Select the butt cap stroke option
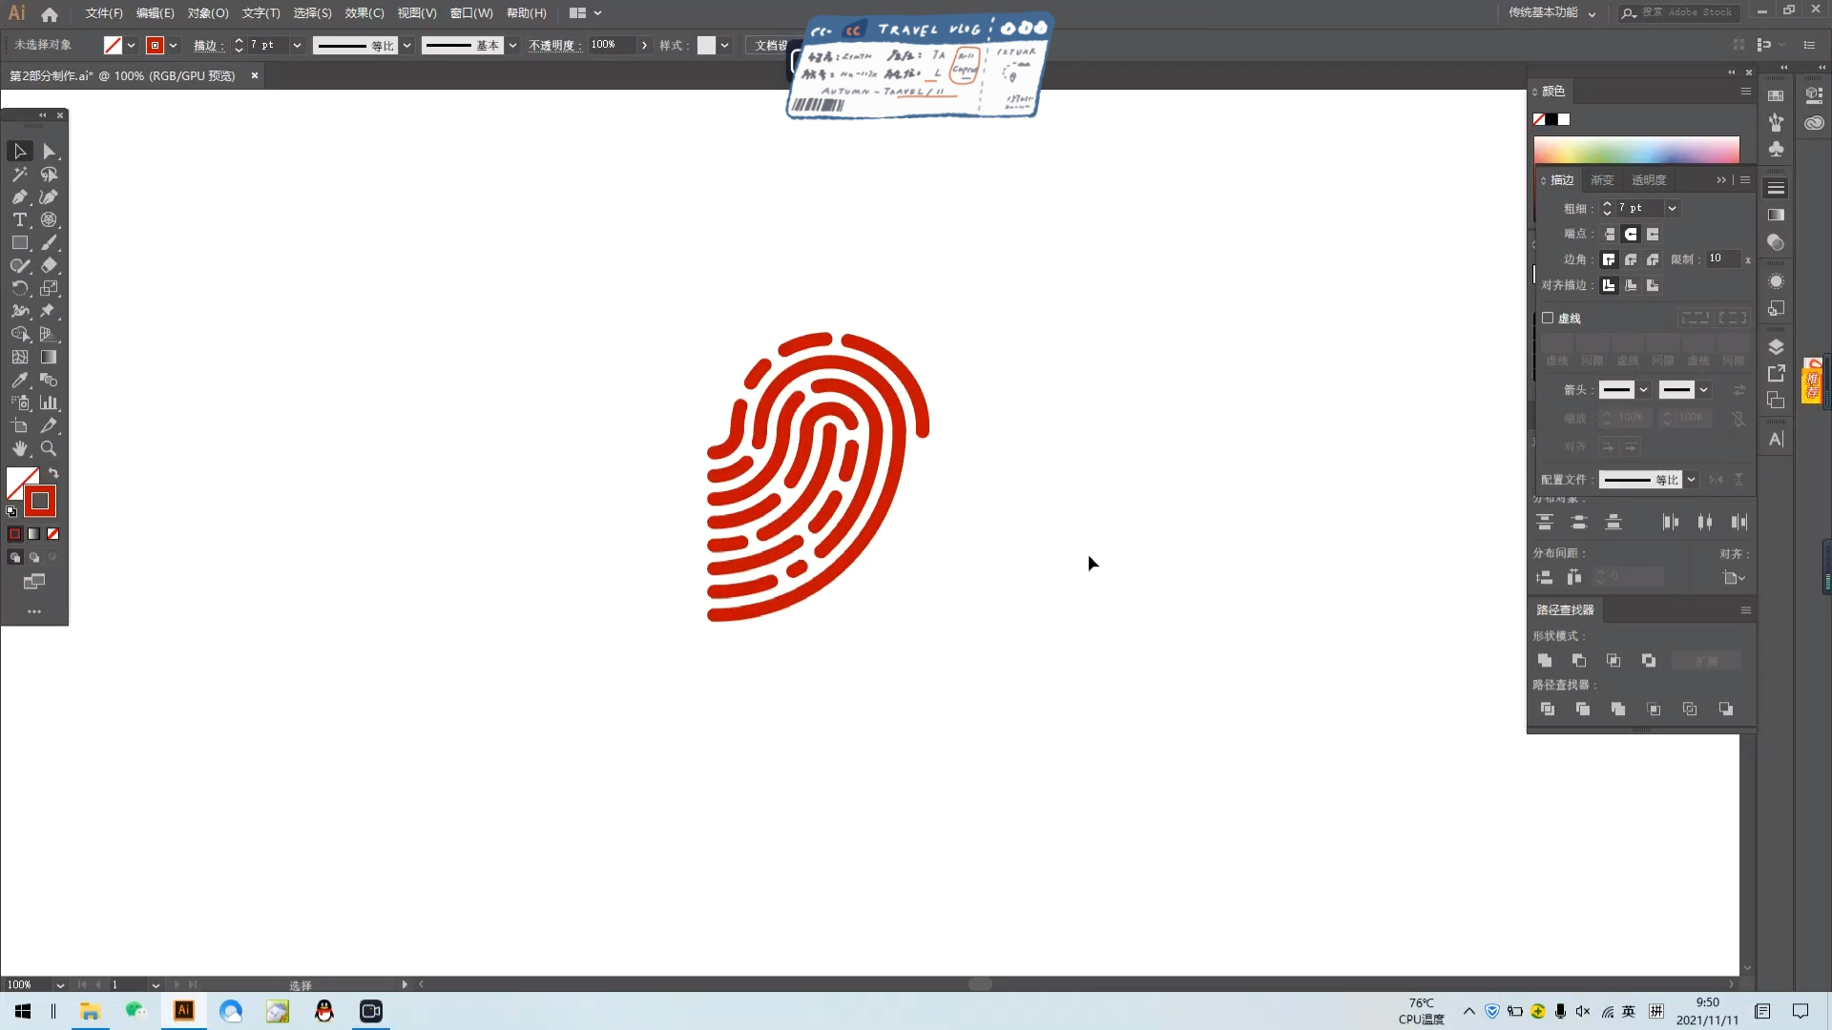This screenshot has width=1832, height=1030. pyautogui.click(x=1610, y=234)
